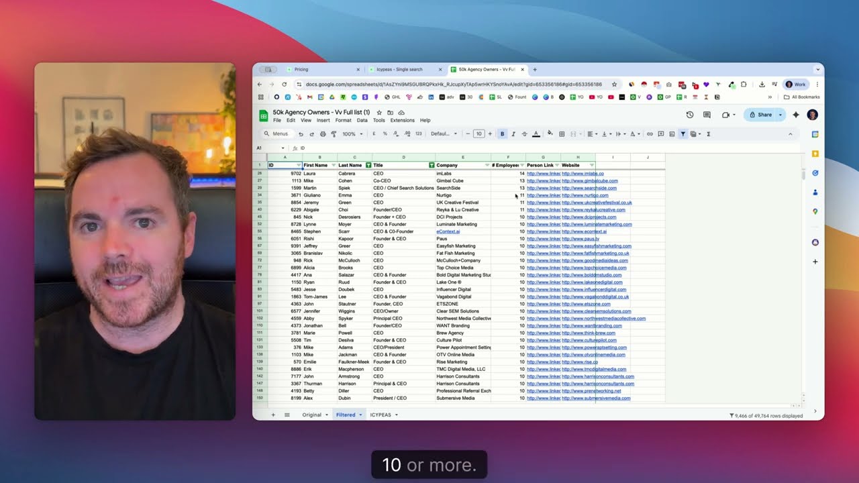Toggle strikethrough formatting
The image size is (859, 483).
coord(524,134)
